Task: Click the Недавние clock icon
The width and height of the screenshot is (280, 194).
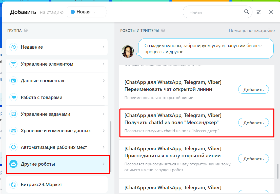Action: (x=13, y=47)
